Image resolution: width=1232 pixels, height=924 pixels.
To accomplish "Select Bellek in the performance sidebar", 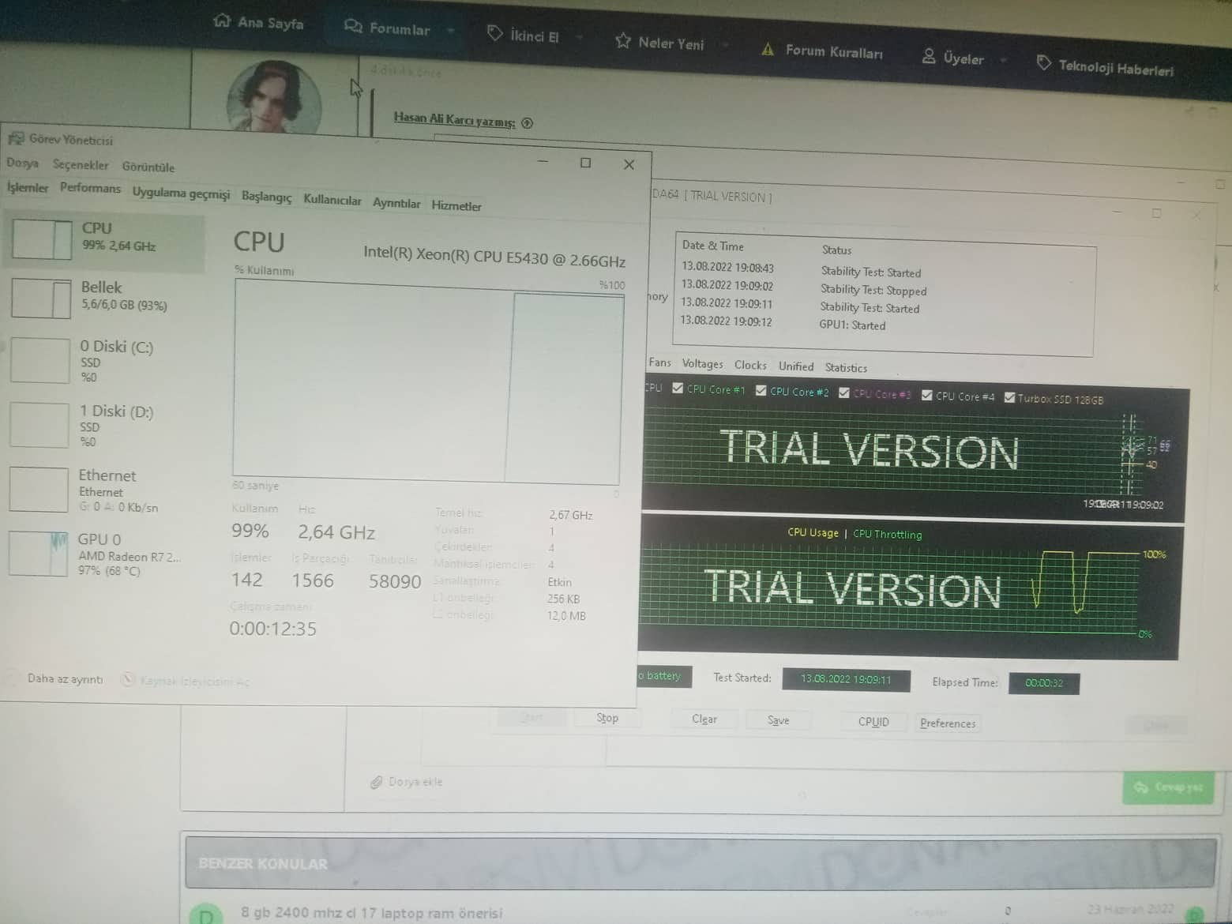I will pos(104,298).
